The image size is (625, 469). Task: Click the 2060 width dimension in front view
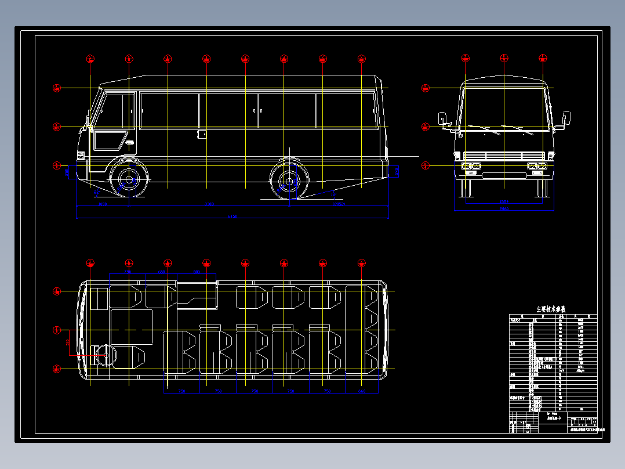click(504, 208)
